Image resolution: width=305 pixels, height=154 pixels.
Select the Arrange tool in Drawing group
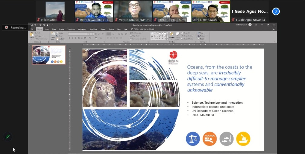click(171, 35)
